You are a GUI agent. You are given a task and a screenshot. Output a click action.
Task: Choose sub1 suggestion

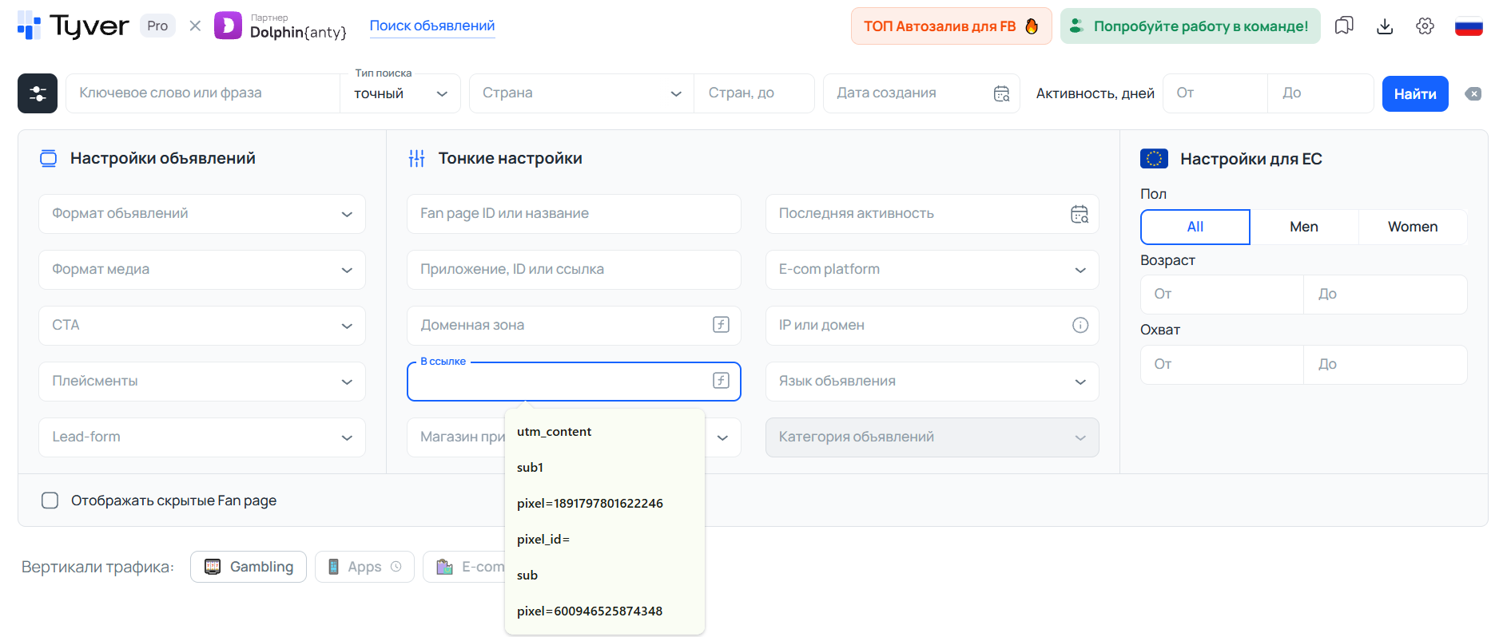pyautogui.click(x=605, y=468)
